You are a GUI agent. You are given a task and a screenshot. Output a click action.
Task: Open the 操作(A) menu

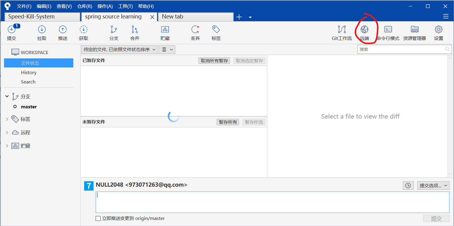105,6
